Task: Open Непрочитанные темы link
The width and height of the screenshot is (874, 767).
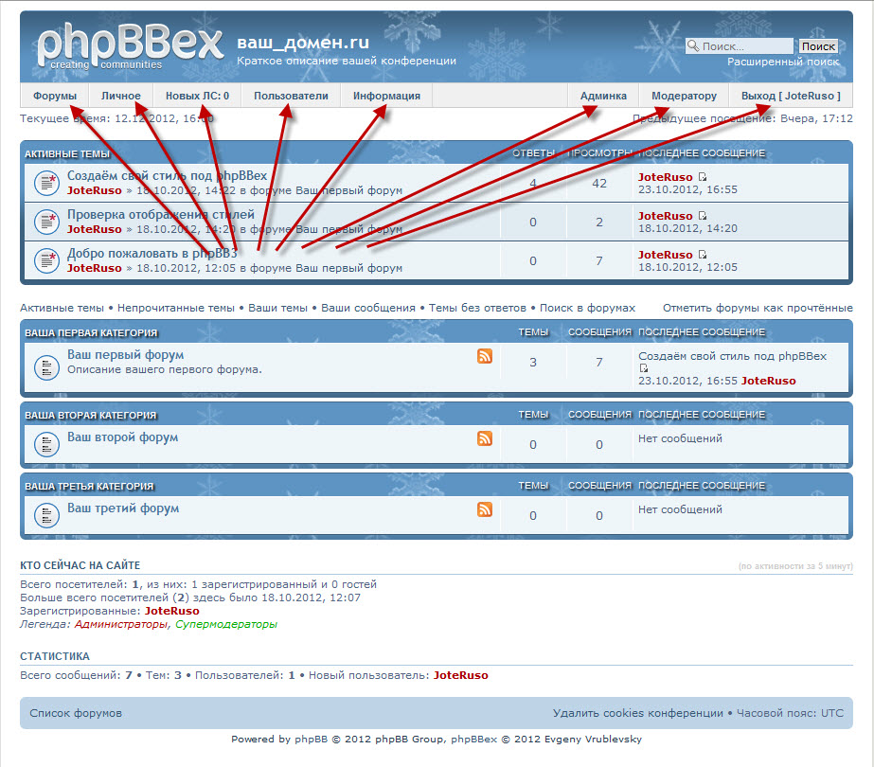Action: [x=175, y=308]
